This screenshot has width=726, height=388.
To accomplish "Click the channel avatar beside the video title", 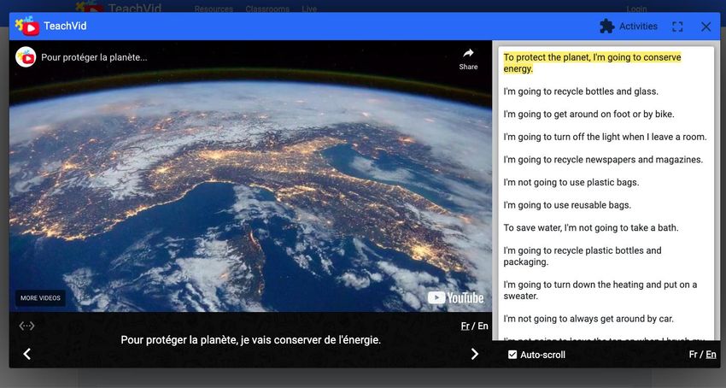I will [x=26, y=57].
